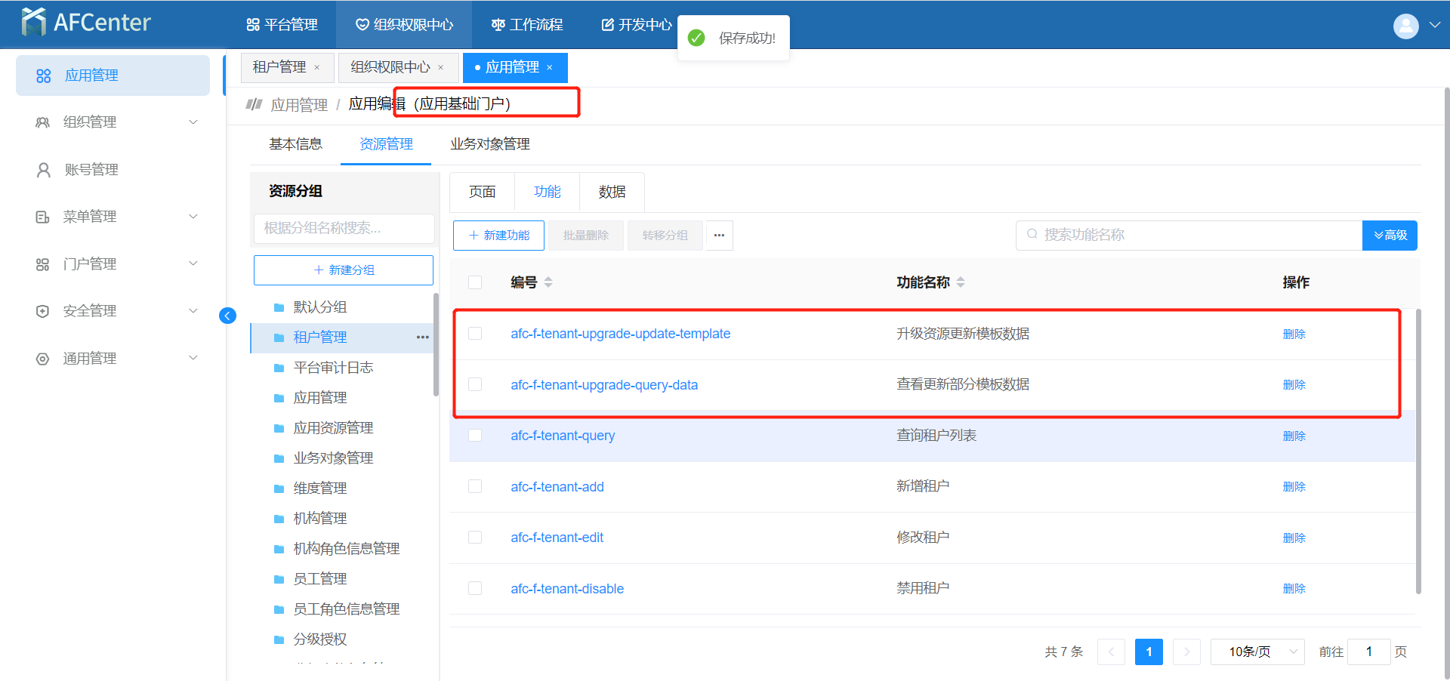1450x681 pixels.
Task: Open the 工作流程 top menu
Action: (x=527, y=25)
